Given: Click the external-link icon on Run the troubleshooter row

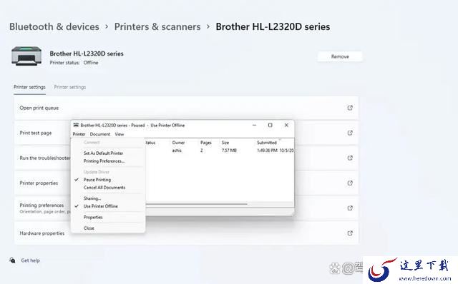Looking at the screenshot, I should 350,158.
